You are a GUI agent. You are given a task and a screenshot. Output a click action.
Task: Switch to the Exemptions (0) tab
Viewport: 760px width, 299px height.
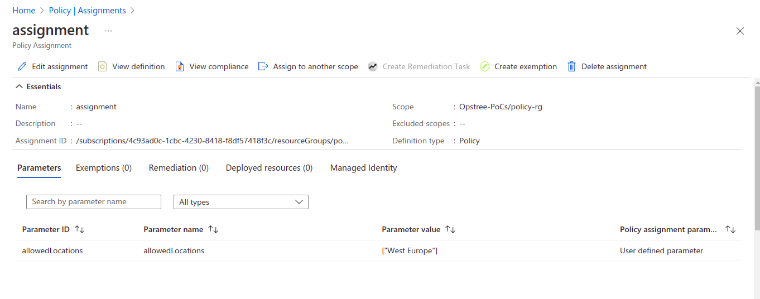104,168
